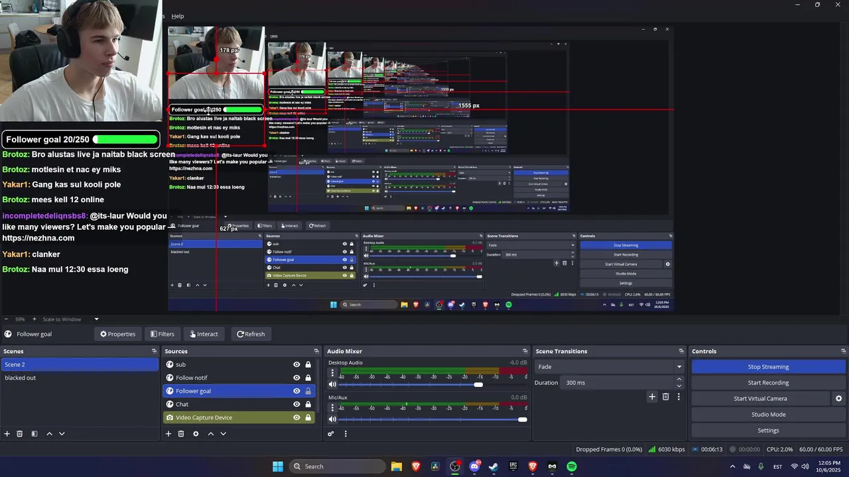Decrease transition duration with down arrow
The image size is (849, 477).
coord(679,386)
